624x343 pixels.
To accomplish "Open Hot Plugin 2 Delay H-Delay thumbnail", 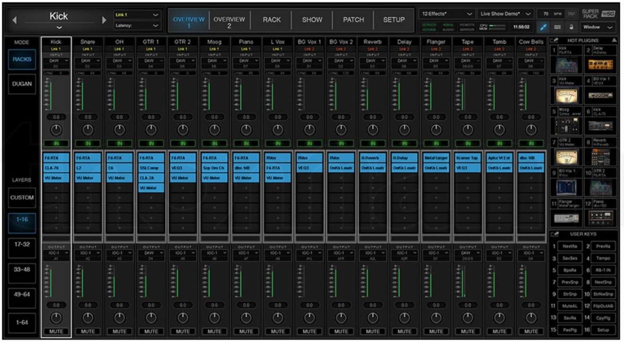I will pyautogui.click(x=600, y=64).
